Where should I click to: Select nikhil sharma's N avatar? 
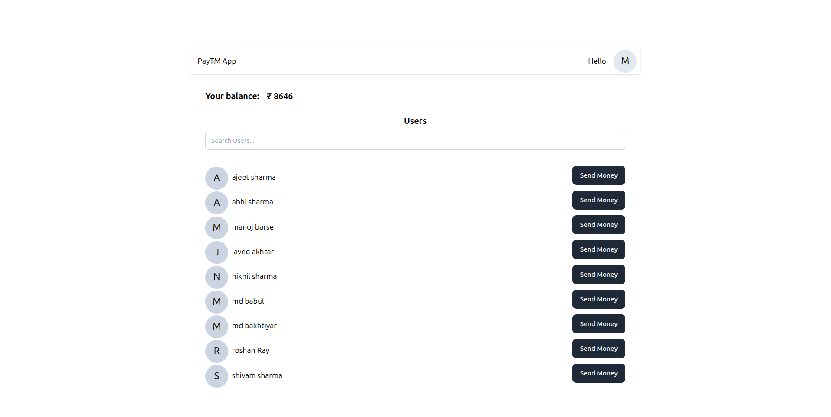[x=217, y=277]
